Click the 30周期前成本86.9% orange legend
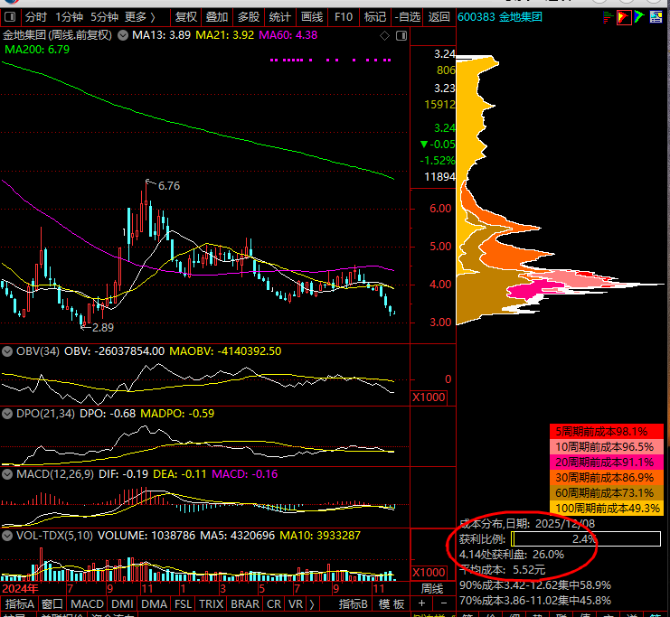This screenshot has width=670, height=617. (607, 478)
